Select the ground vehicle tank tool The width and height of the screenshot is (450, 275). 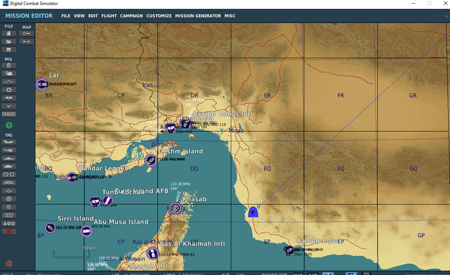pos(9,166)
